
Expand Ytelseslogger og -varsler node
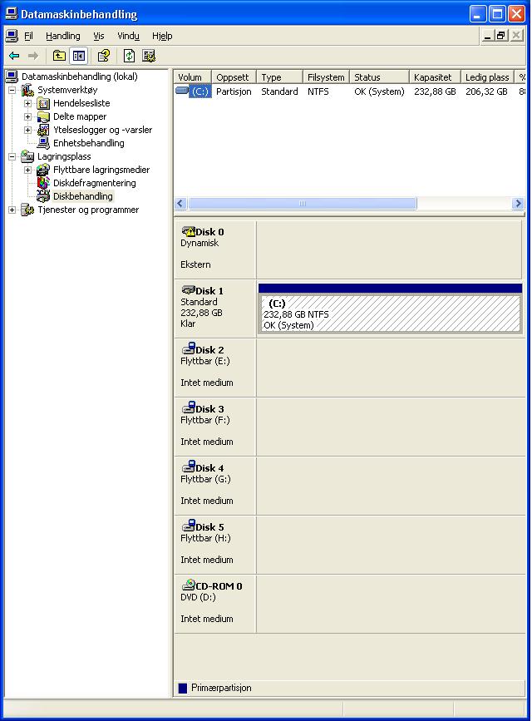[x=27, y=130]
